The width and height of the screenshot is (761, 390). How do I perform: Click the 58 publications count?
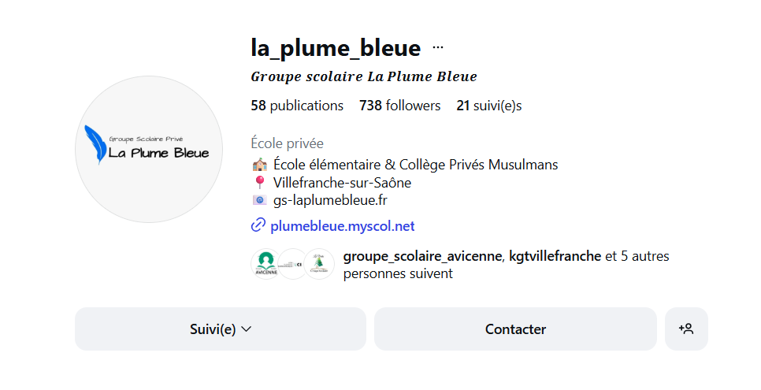297,106
